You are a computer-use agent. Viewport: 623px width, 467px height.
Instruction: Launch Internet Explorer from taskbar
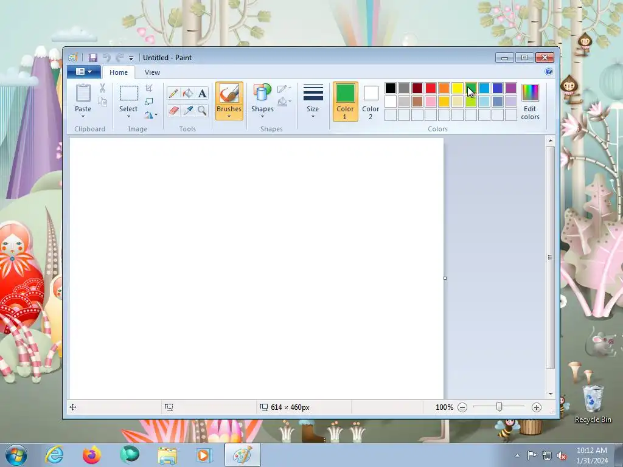coord(54,455)
